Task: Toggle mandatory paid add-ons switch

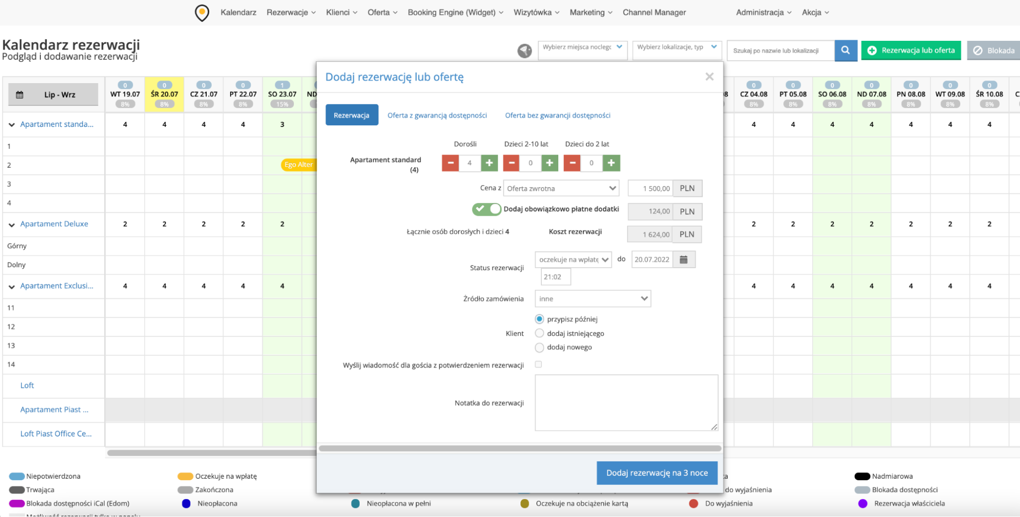Action: [486, 209]
